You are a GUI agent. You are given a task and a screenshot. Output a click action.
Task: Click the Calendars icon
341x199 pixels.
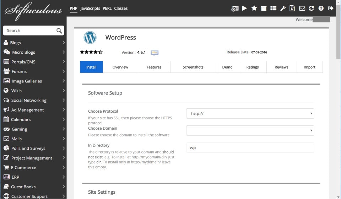(6, 119)
